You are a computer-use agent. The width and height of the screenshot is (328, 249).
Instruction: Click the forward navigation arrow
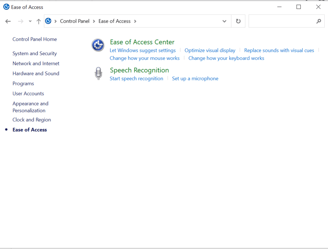[20, 21]
